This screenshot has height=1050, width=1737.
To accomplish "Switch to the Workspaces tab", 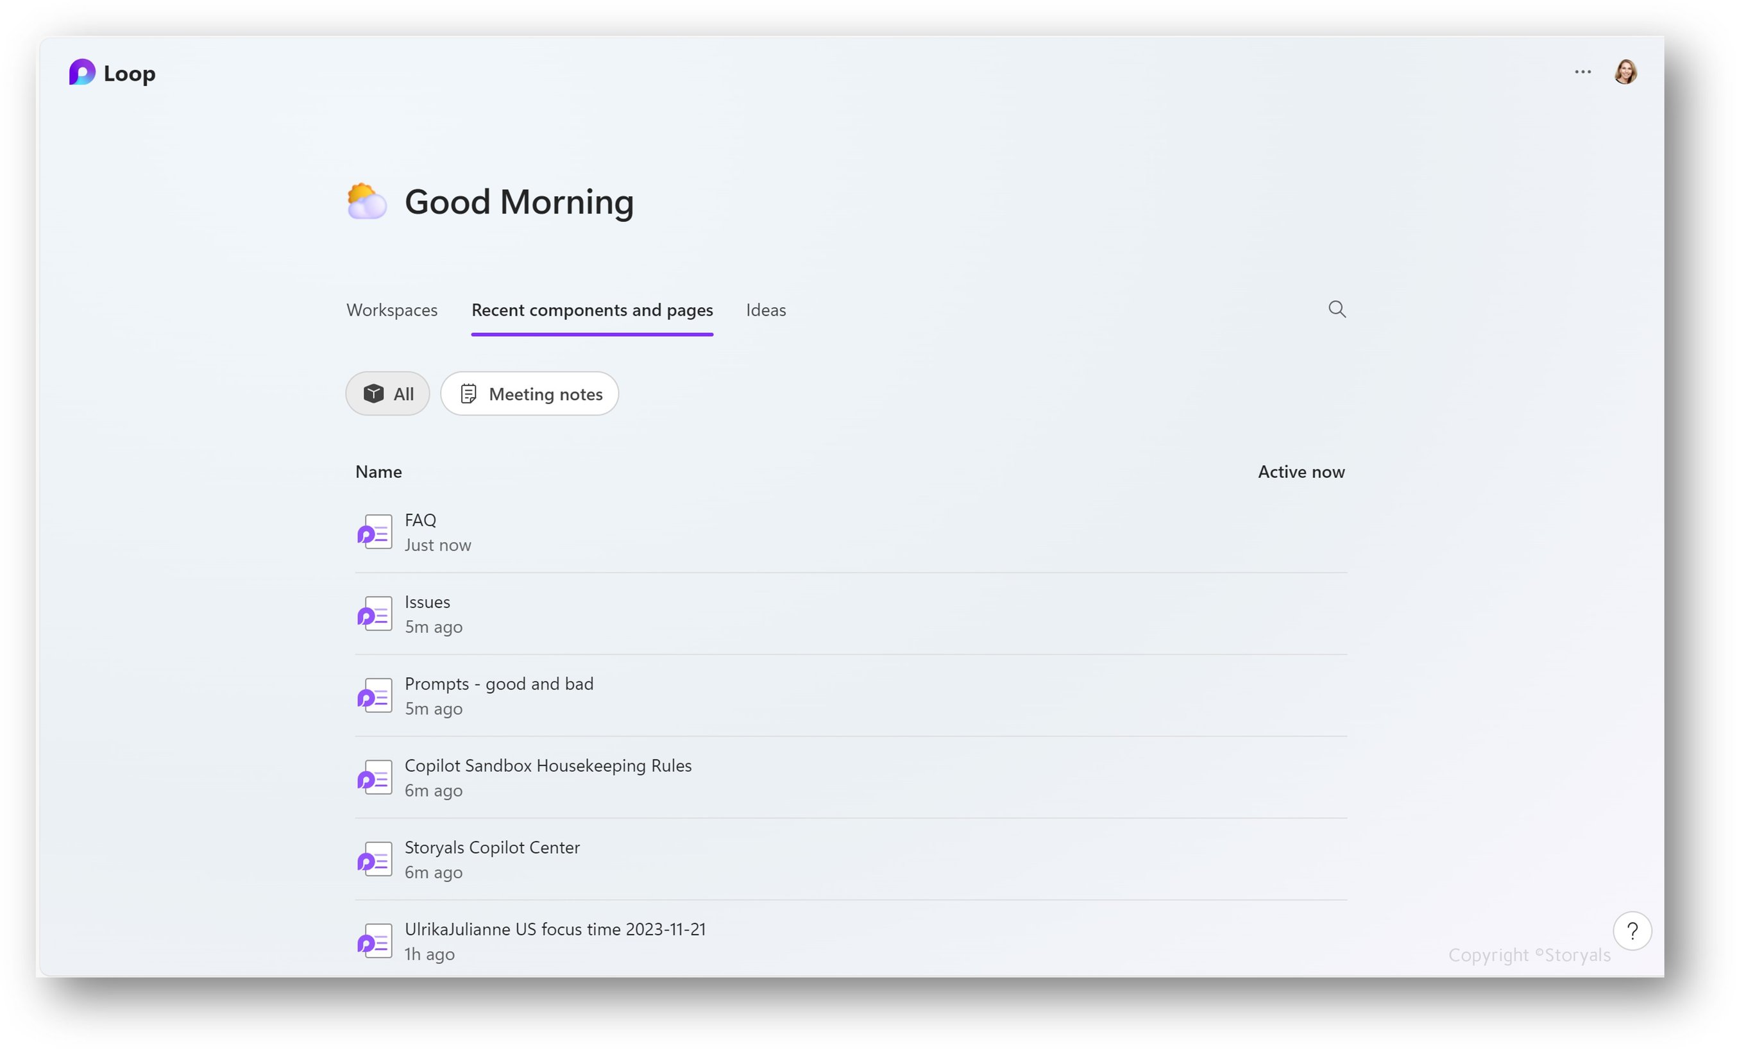I will pyautogui.click(x=392, y=310).
